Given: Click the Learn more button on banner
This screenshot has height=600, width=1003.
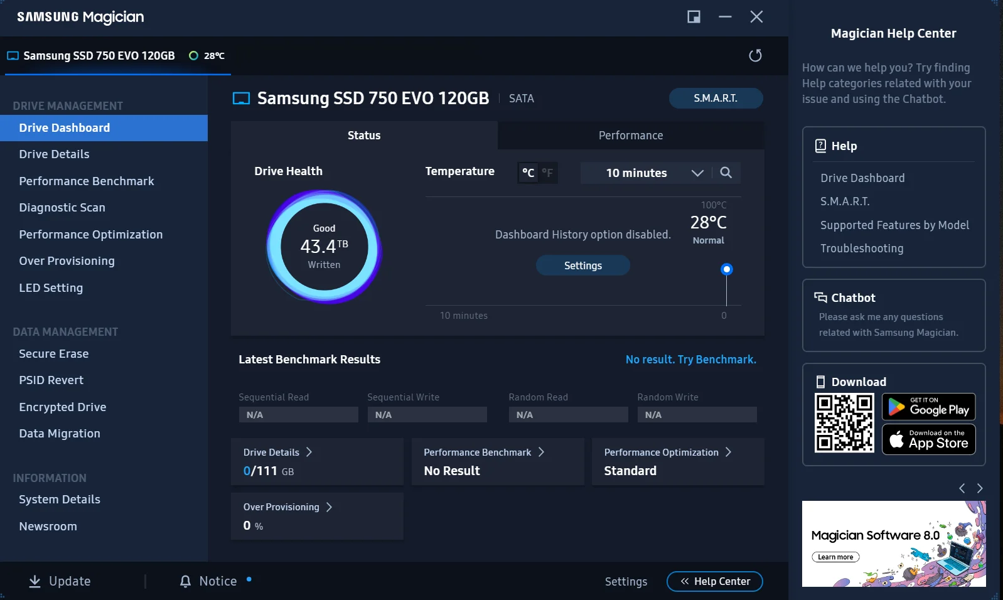Looking at the screenshot, I should pos(835,557).
